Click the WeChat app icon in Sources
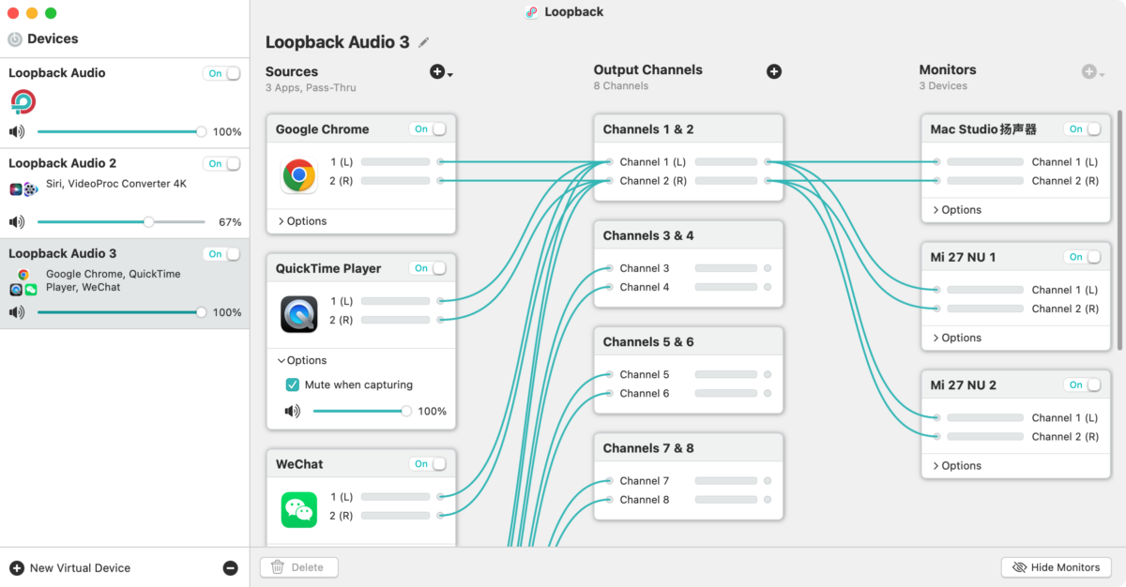This screenshot has height=587, width=1126. [299, 509]
